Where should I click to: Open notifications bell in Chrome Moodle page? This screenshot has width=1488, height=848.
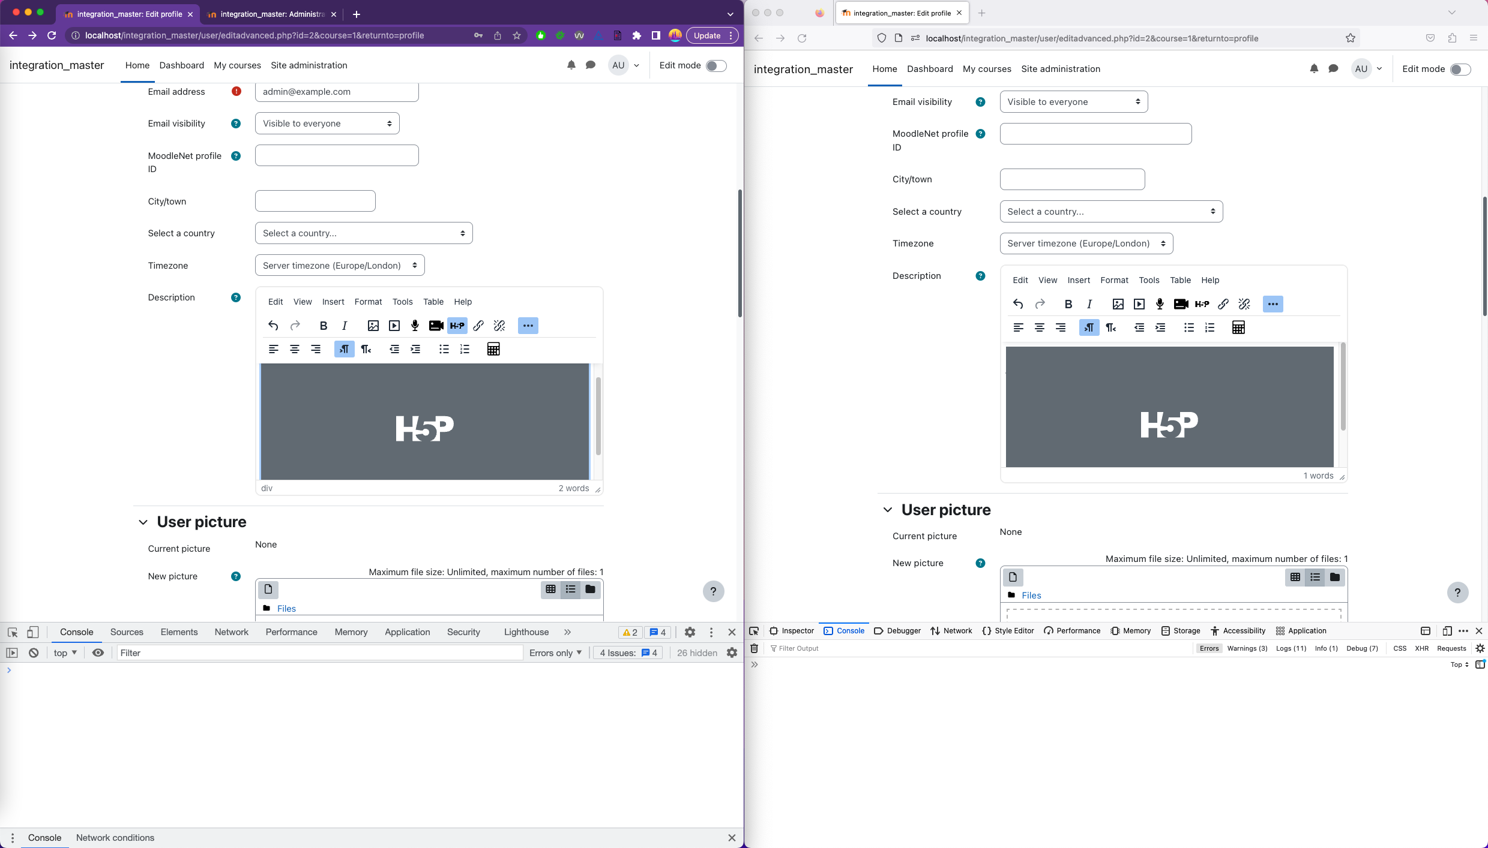click(571, 65)
